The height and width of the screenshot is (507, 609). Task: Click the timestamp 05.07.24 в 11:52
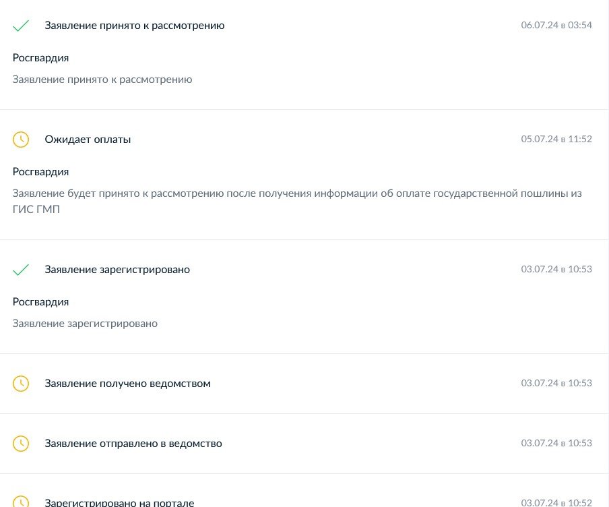[556, 140]
